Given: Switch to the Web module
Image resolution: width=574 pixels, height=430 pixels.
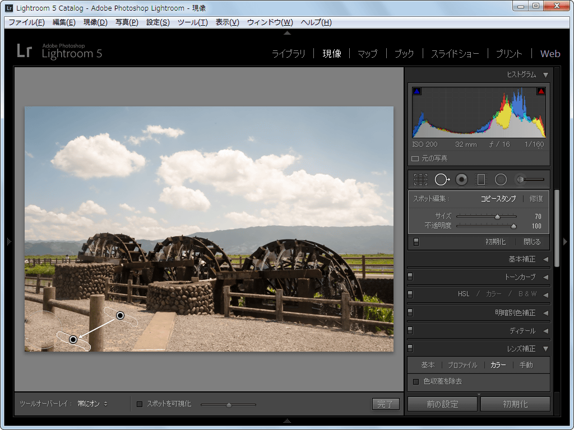Looking at the screenshot, I should (x=550, y=54).
